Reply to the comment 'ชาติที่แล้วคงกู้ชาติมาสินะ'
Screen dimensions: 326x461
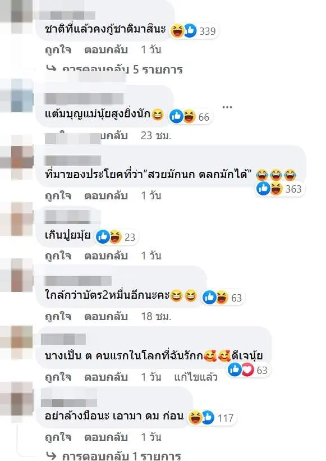(106, 49)
